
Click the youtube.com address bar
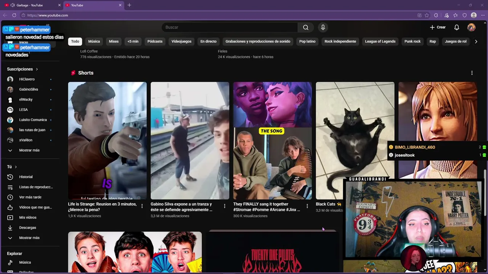point(217,15)
